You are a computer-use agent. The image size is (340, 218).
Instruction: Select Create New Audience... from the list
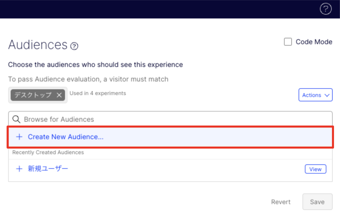[x=66, y=137]
